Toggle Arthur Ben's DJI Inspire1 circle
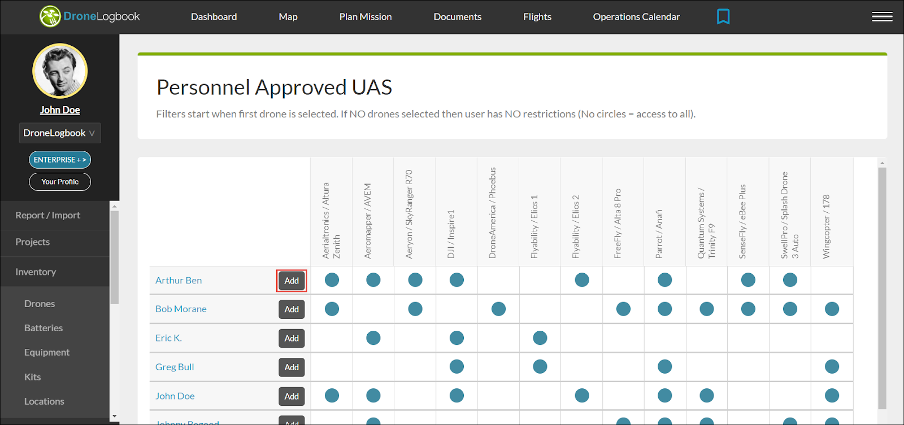Screen dimensions: 904x425 (x=457, y=280)
